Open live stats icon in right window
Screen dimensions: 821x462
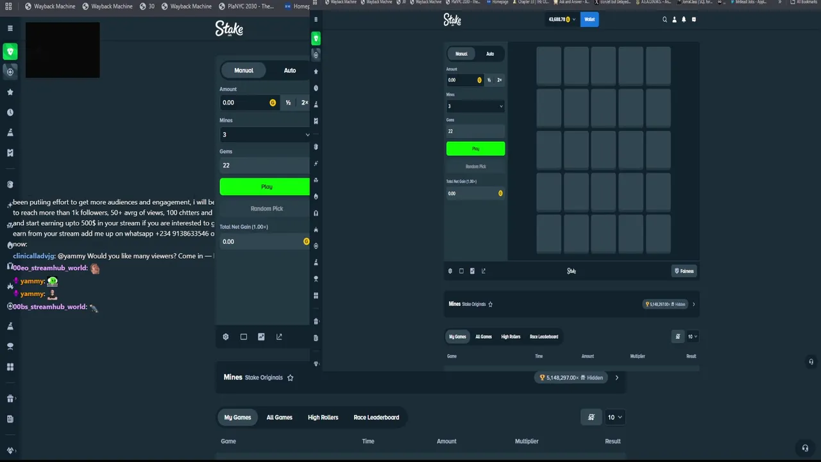472,271
